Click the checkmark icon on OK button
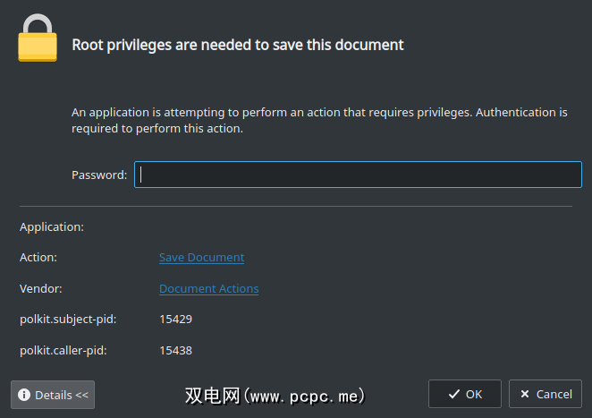 (454, 394)
